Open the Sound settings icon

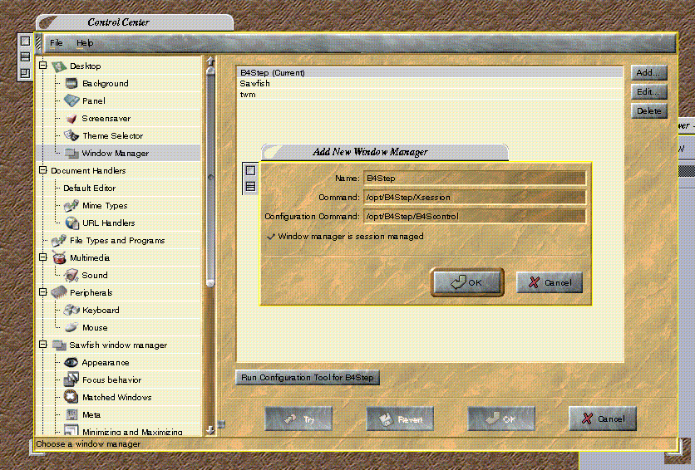coord(71,275)
